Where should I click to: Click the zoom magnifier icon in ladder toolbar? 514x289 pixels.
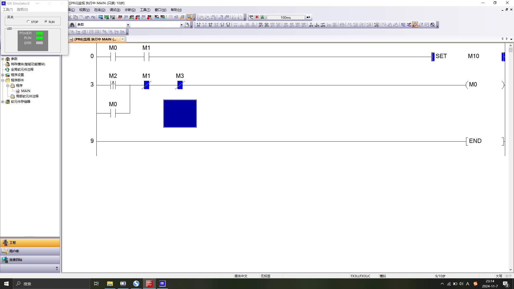[432, 25]
